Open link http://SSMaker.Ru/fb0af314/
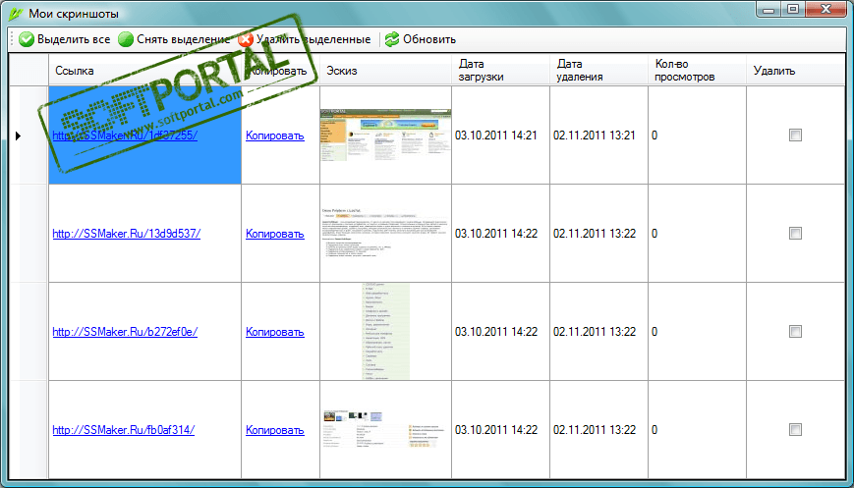854x488 pixels. pos(123,430)
